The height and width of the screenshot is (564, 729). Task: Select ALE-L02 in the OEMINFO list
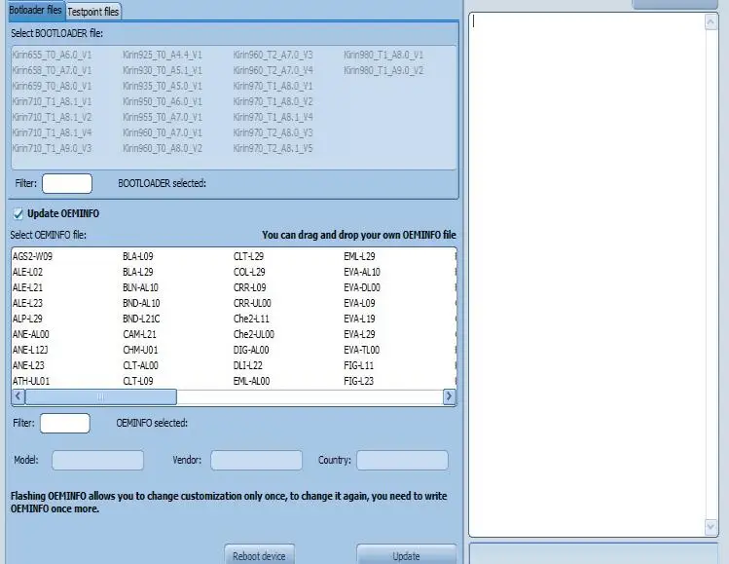click(x=27, y=272)
